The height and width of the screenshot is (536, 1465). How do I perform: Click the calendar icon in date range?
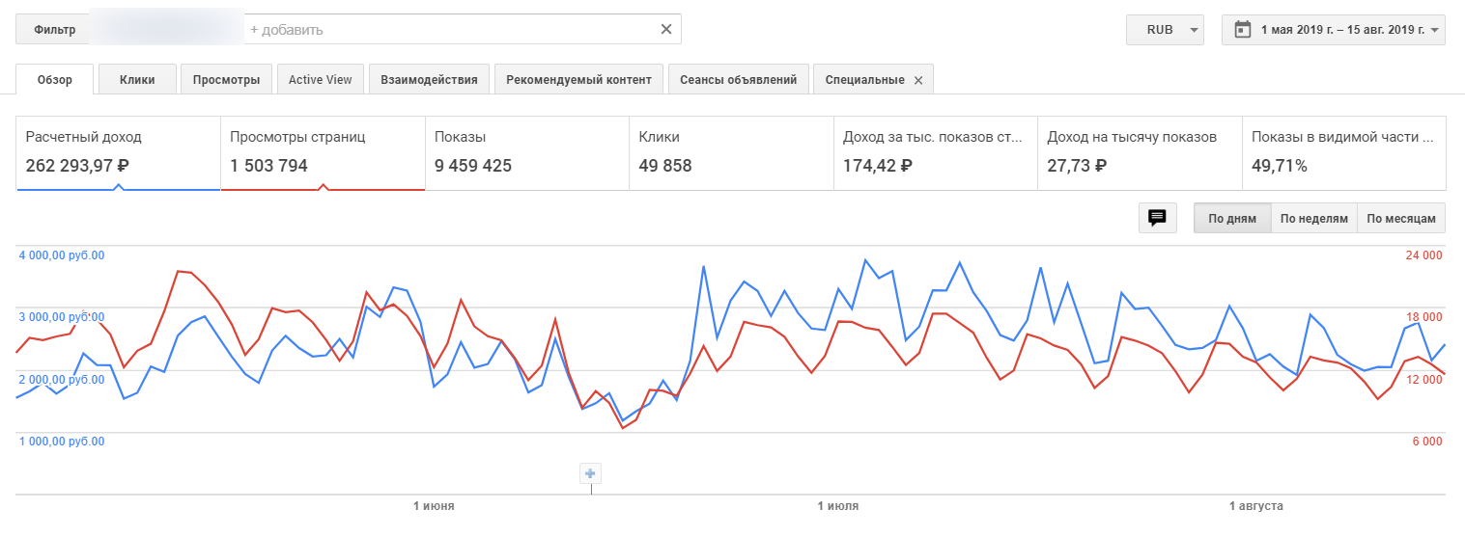pos(1242,29)
